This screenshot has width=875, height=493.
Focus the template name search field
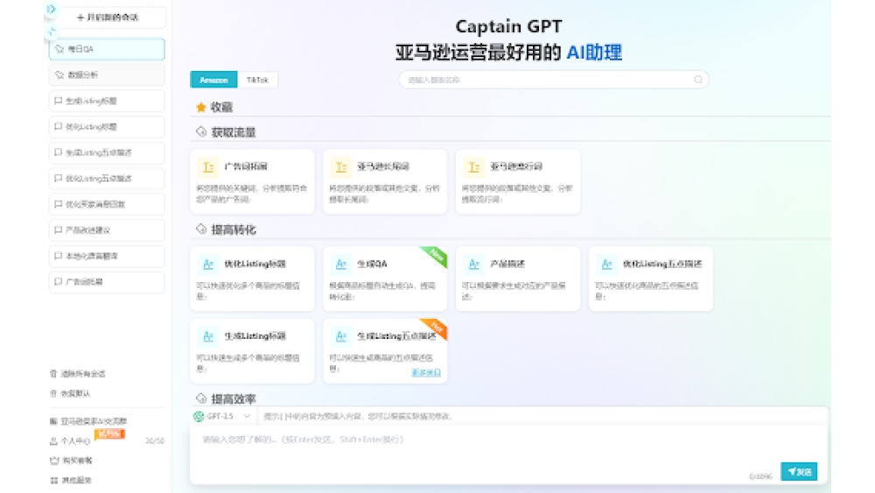pyautogui.click(x=554, y=80)
